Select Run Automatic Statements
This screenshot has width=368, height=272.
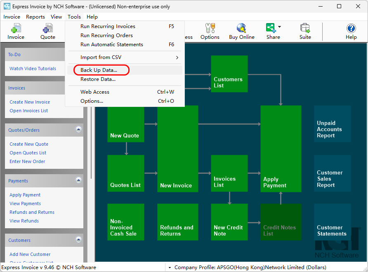point(125,45)
